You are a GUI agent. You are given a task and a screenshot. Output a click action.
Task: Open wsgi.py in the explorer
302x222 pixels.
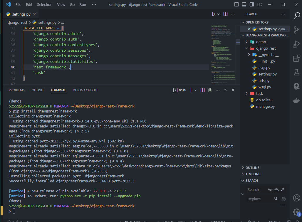265,87
